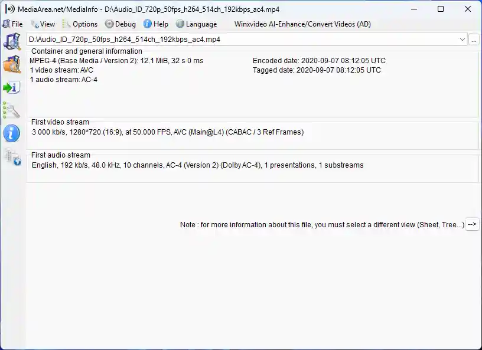Open the File menu
482x350 pixels.
pyautogui.click(x=12, y=24)
